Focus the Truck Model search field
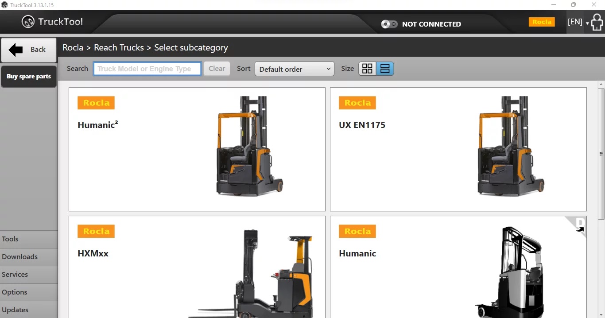This screenshot has width=605, height=318. pos(147,69)
